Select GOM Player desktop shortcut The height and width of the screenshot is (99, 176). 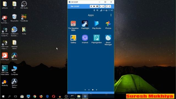click(x=5, y=56)
